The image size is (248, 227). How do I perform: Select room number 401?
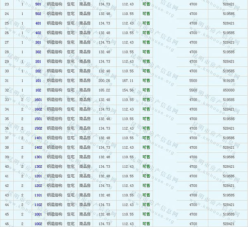[38, 23]
